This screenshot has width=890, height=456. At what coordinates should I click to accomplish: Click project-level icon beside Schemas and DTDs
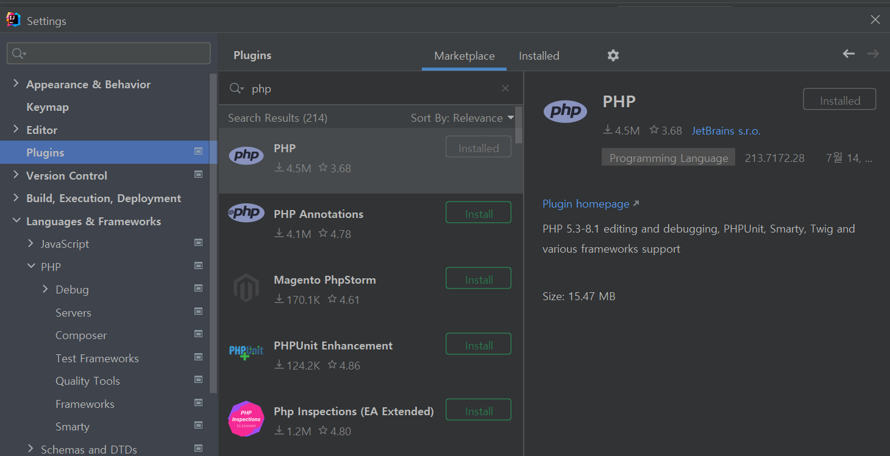(x=198, y=448)
